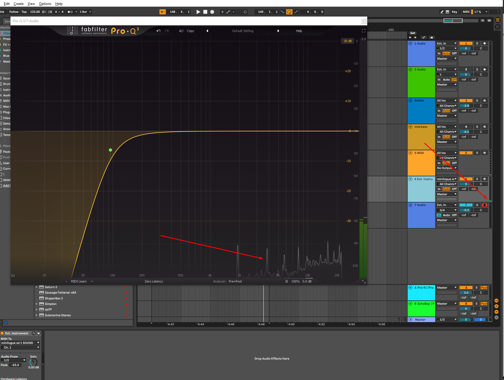504x380 pixels.
Task: Toggle the Pro-Q 3 piano display icon
Action: pyautogui.click(x=13, y=275)
